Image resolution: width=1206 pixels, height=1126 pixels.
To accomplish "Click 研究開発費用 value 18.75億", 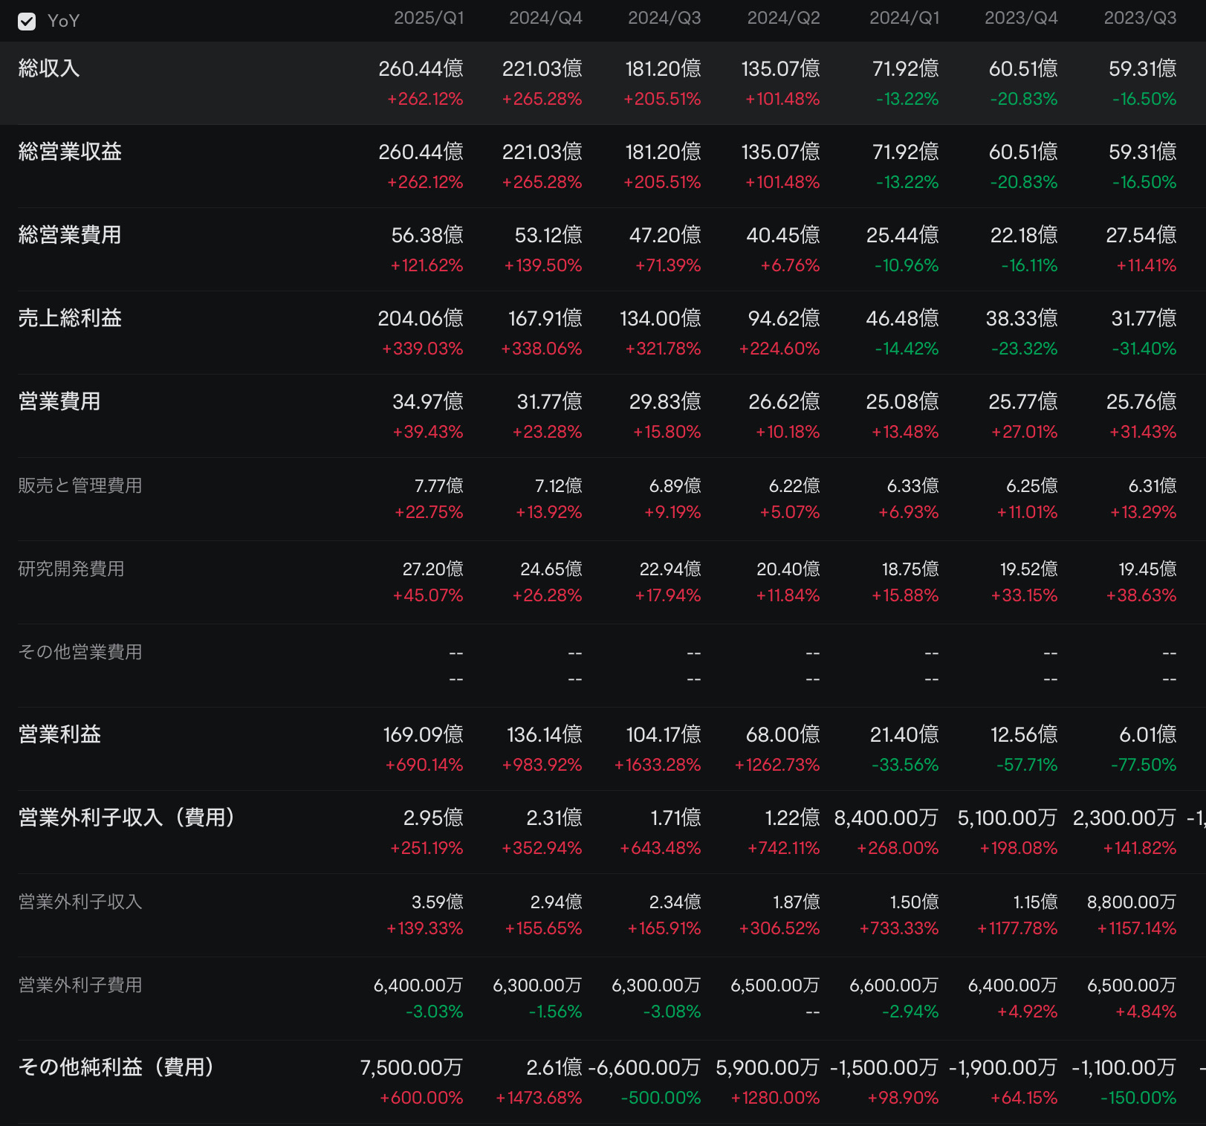I will pyautogui.click(x=910, y=569).
